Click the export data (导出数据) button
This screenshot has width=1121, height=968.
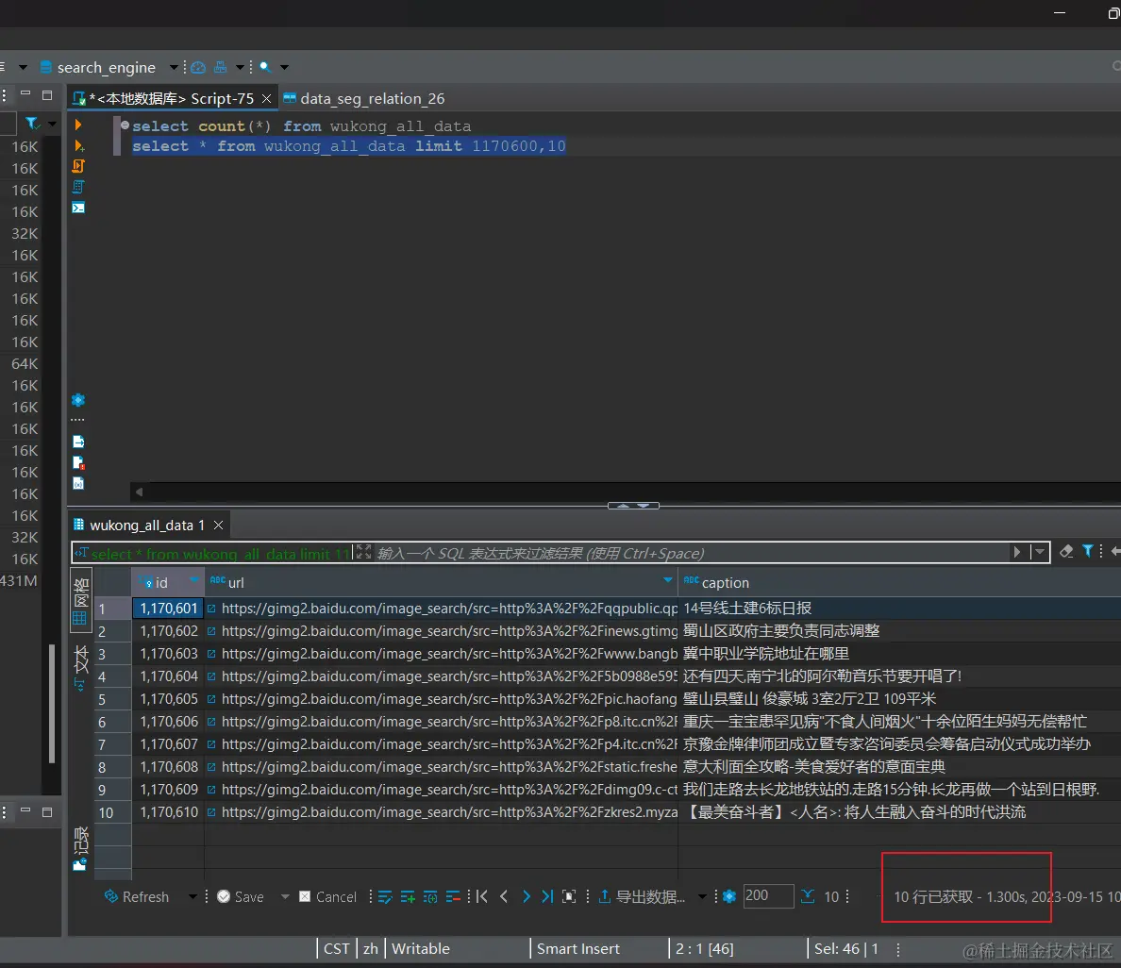[x=642, y=896]
